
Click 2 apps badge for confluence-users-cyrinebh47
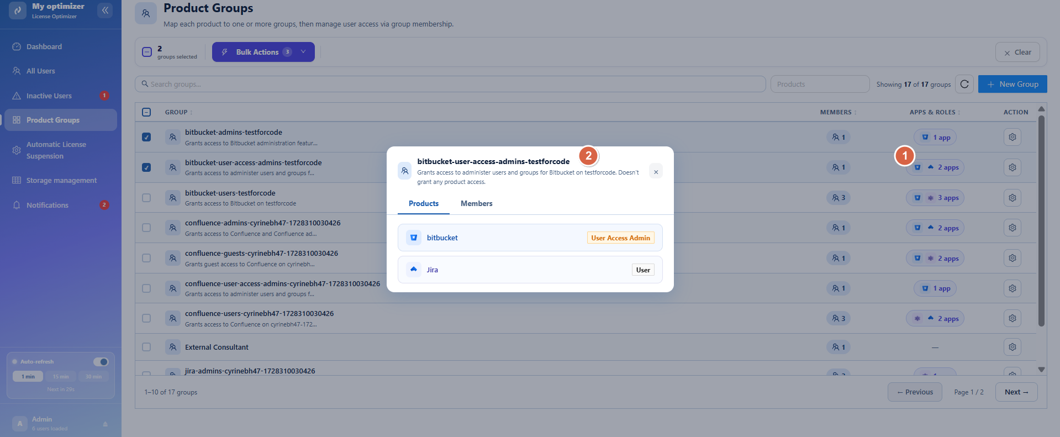tap(935, 318)
